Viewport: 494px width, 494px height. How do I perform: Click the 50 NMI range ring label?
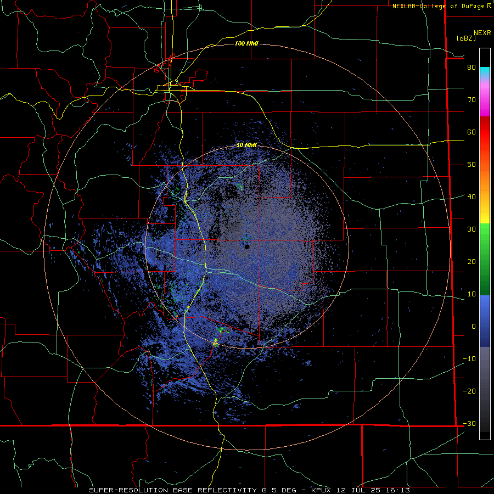pyautogui.click(x=246, y=145)
